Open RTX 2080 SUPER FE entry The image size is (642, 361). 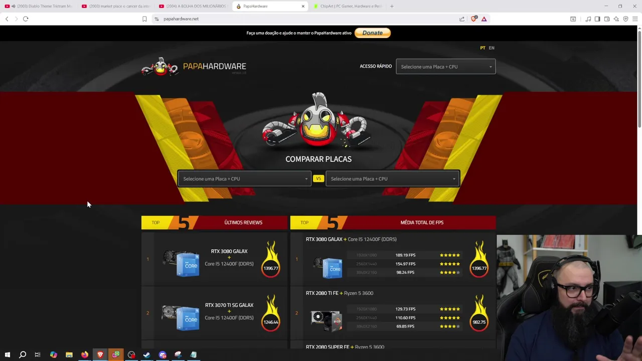(x=345, y=347)
